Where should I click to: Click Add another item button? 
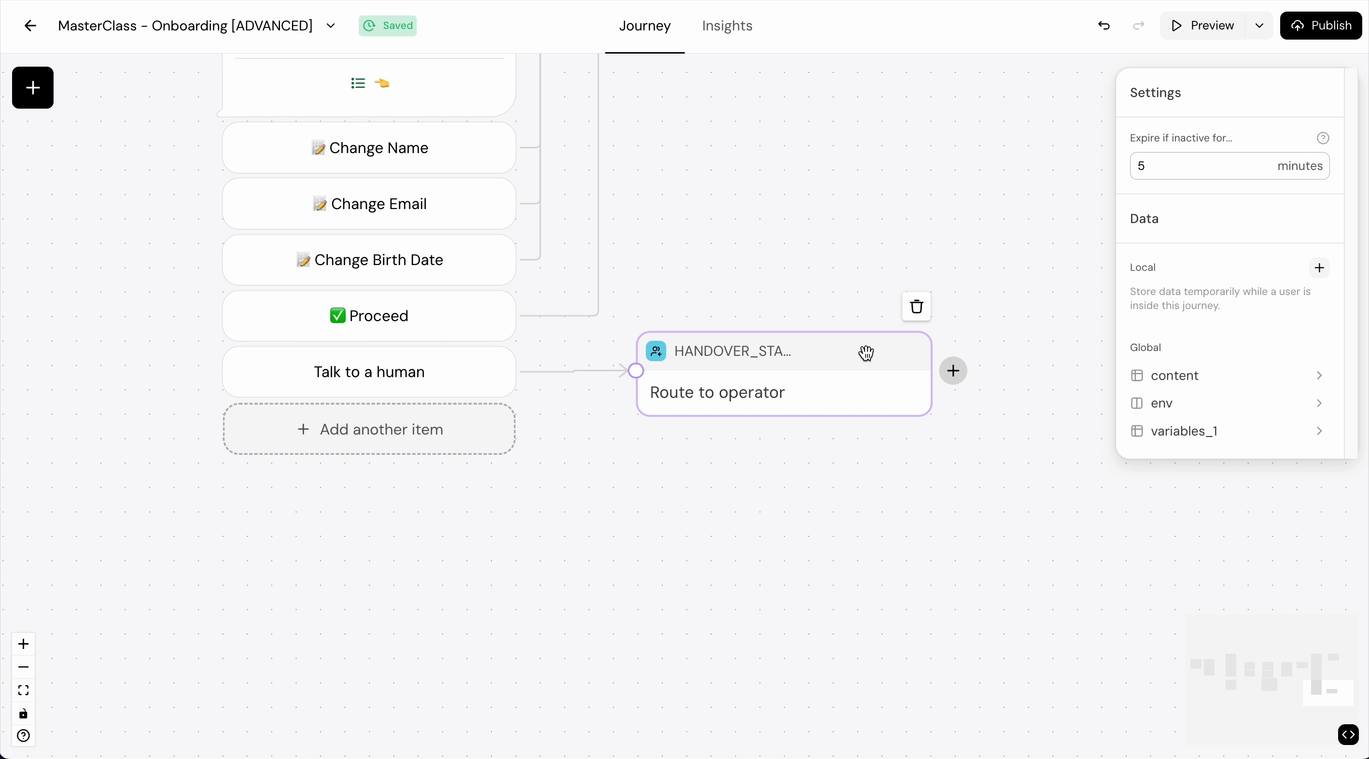pos(369,429)
